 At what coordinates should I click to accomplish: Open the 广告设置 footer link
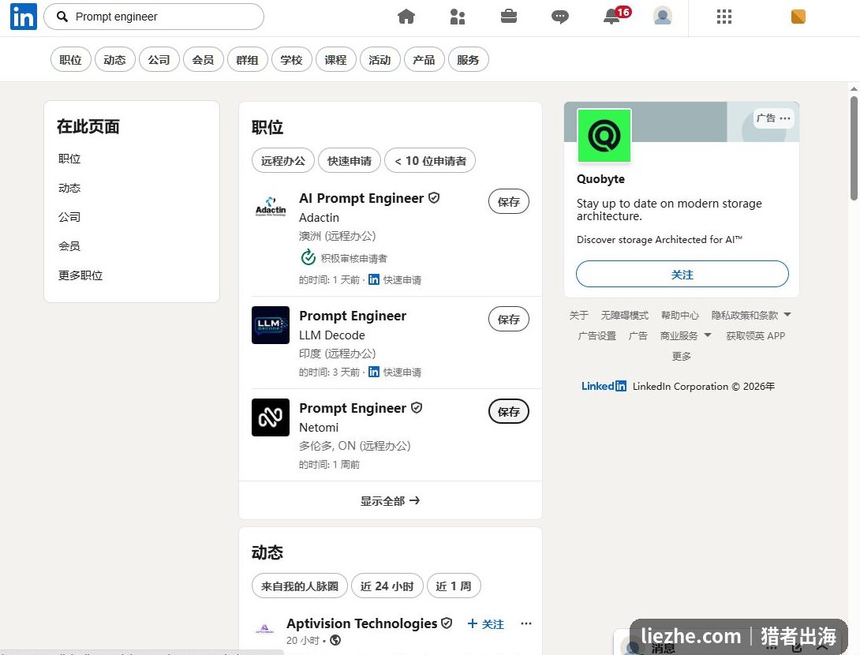(x=597, y=335)
